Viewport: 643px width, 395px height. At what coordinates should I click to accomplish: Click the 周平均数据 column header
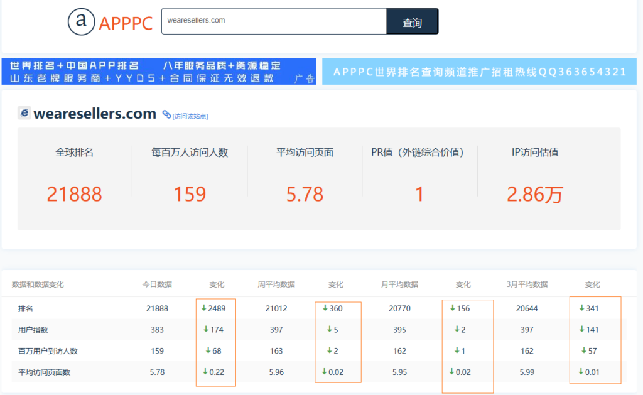pyautogui.click(x=276, y=284)
